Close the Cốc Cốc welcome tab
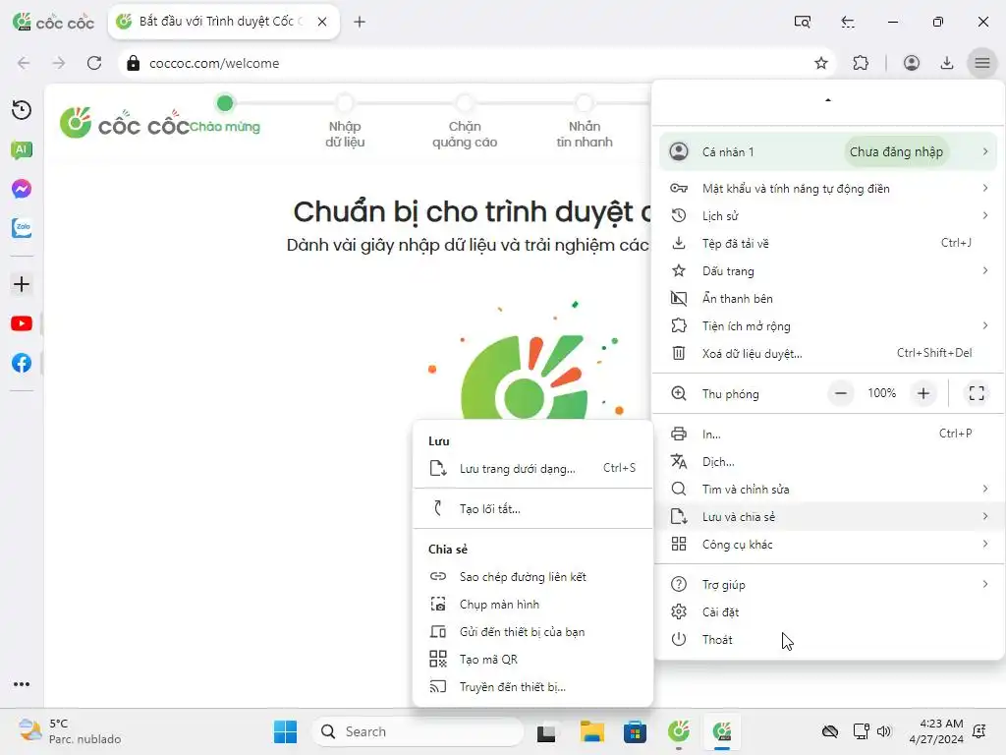The image size is (1006, 755). coord(322,22)
